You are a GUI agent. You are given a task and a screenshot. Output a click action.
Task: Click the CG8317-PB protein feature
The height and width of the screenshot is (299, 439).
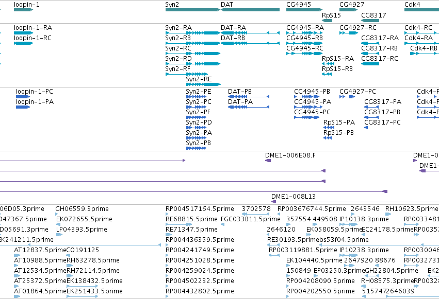371,117
